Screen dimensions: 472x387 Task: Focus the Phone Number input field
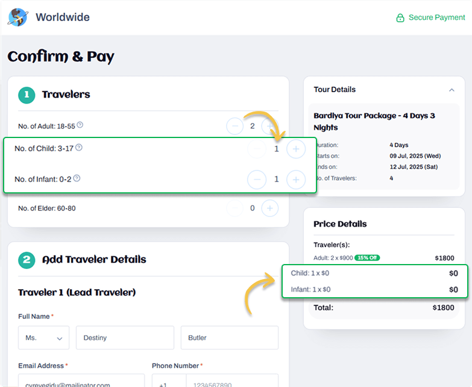click(x=233, y=380)
